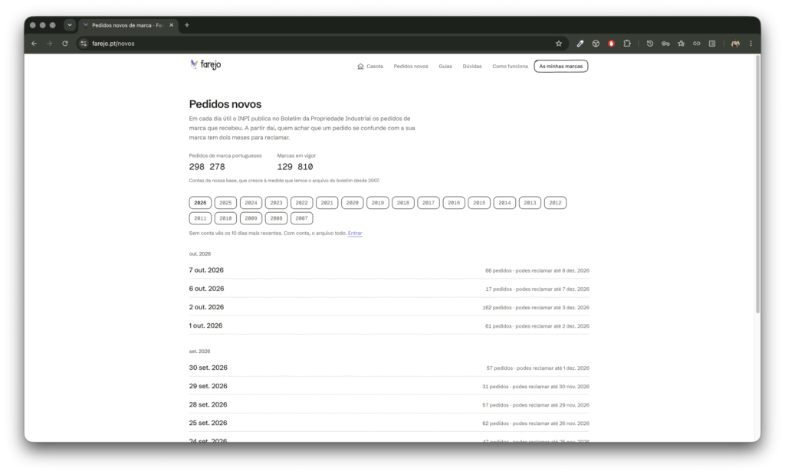Pick year 2020 chip

coord(353,202)
